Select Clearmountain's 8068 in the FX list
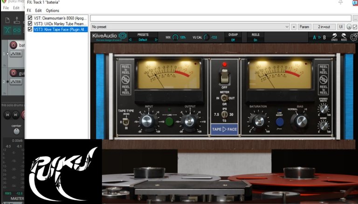The width and height of the screenshot is (358, 204). 60,18
